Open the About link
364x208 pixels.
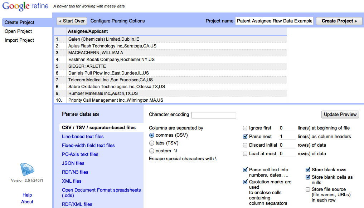pos(27,202)
